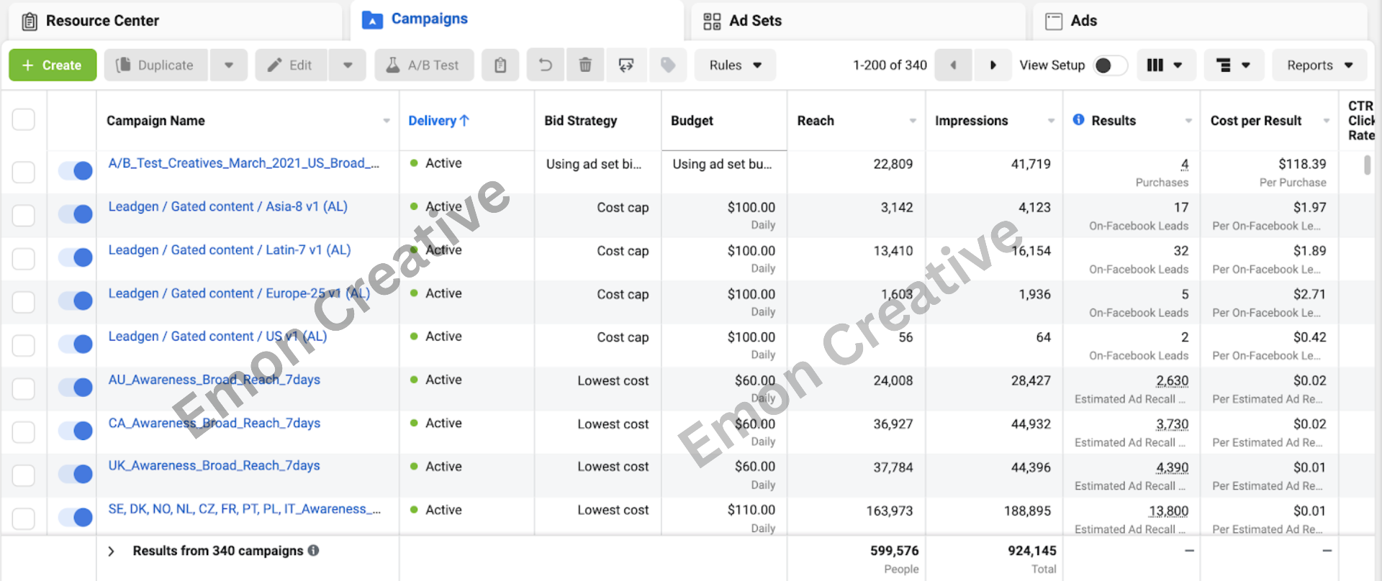Open Campaign Name column dropdown arrow
The width and height of the screenshot is (1382, 581).
[x=387, y=121]
